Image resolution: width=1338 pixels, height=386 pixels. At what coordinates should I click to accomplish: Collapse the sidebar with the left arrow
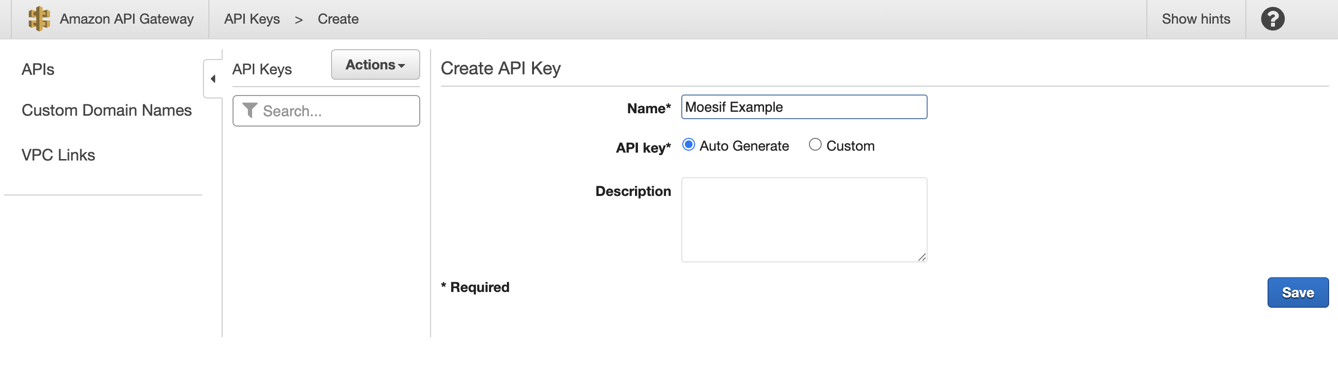pyautogui.click(x=213, y=79)
